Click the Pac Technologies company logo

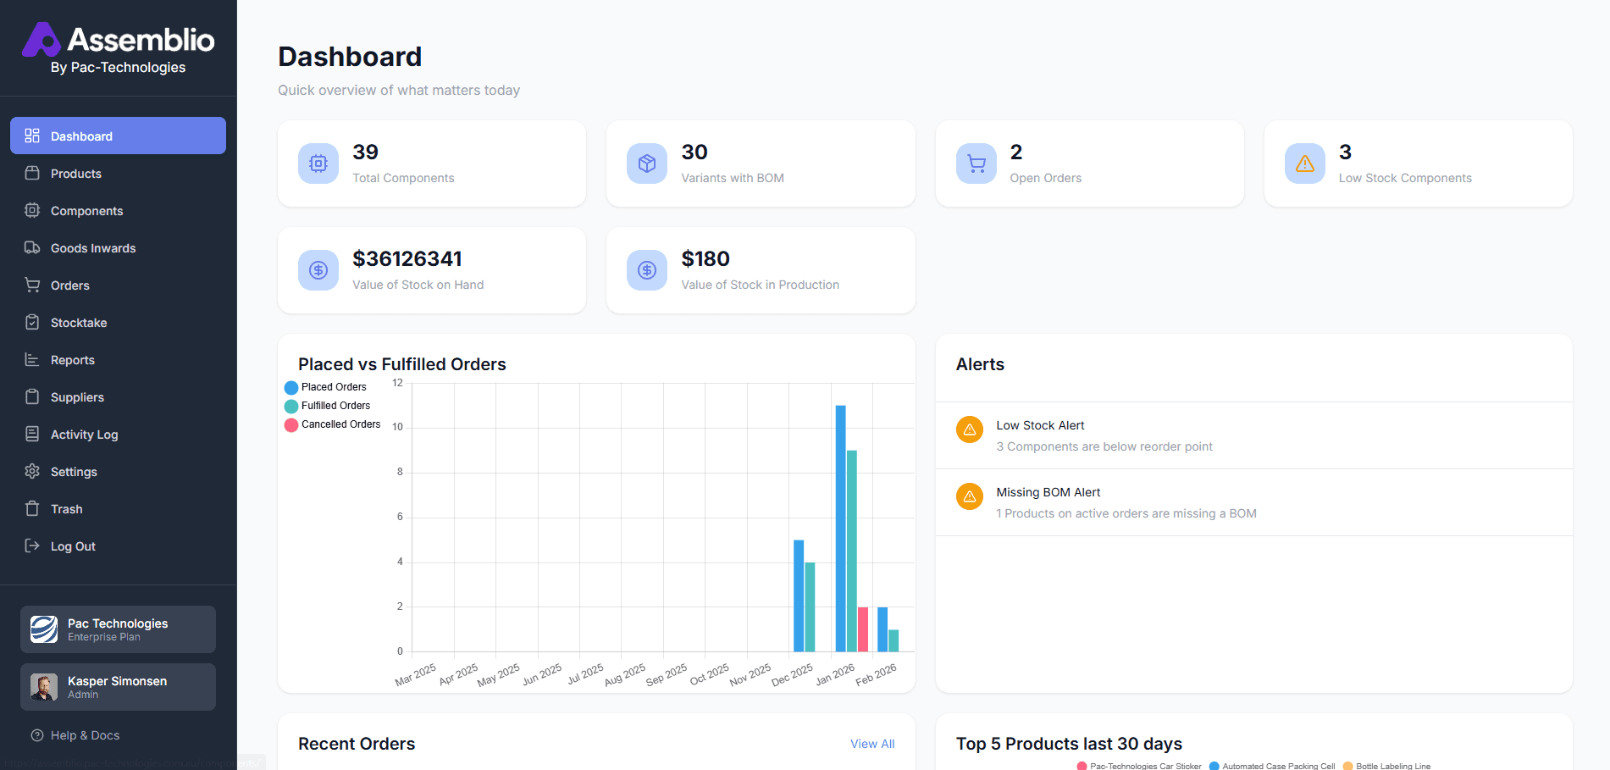coord(44,629)
